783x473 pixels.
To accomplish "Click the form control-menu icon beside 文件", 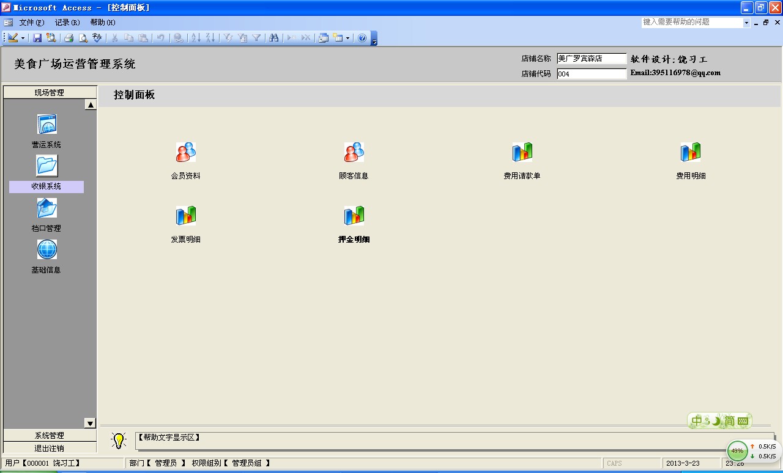I will coord(8,23).
